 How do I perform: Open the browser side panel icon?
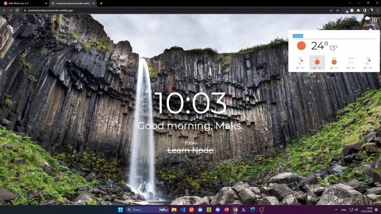364,11
